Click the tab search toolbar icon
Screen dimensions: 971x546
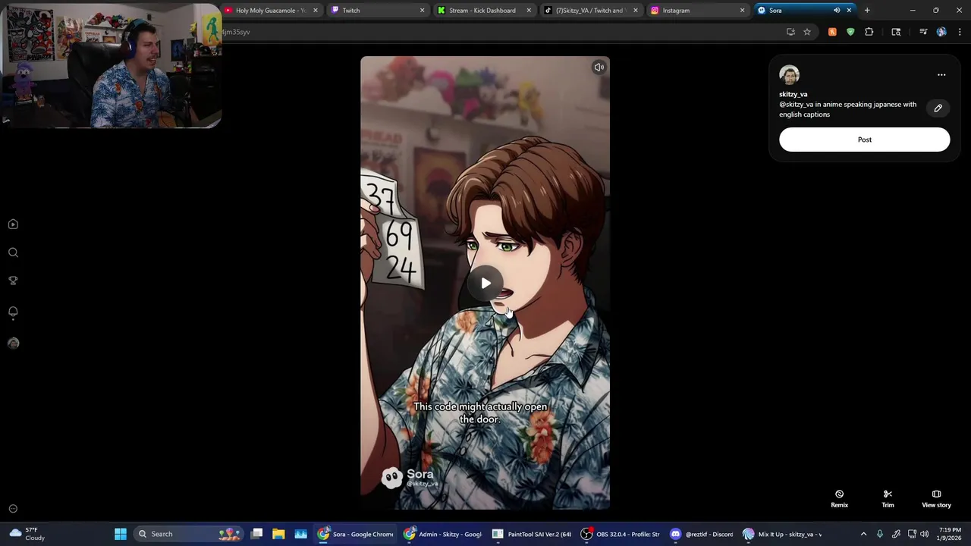point(896,32)
